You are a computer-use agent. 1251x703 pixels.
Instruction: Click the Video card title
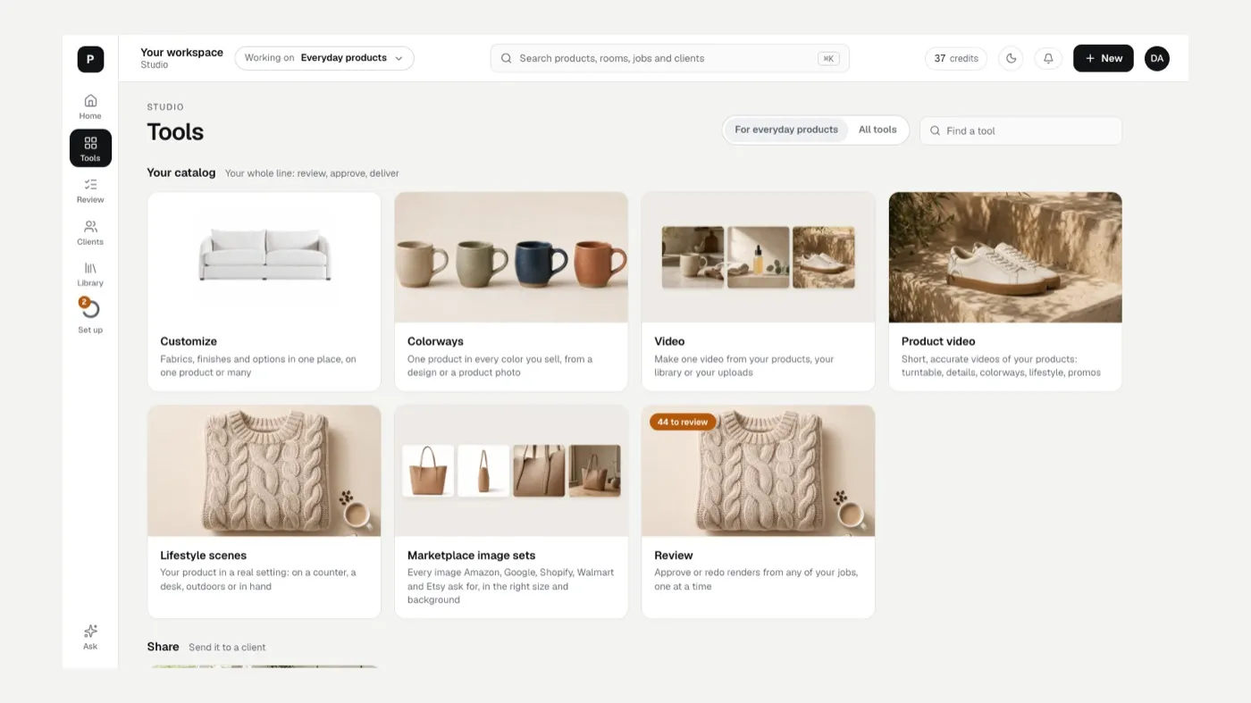[x=669, y=341]
